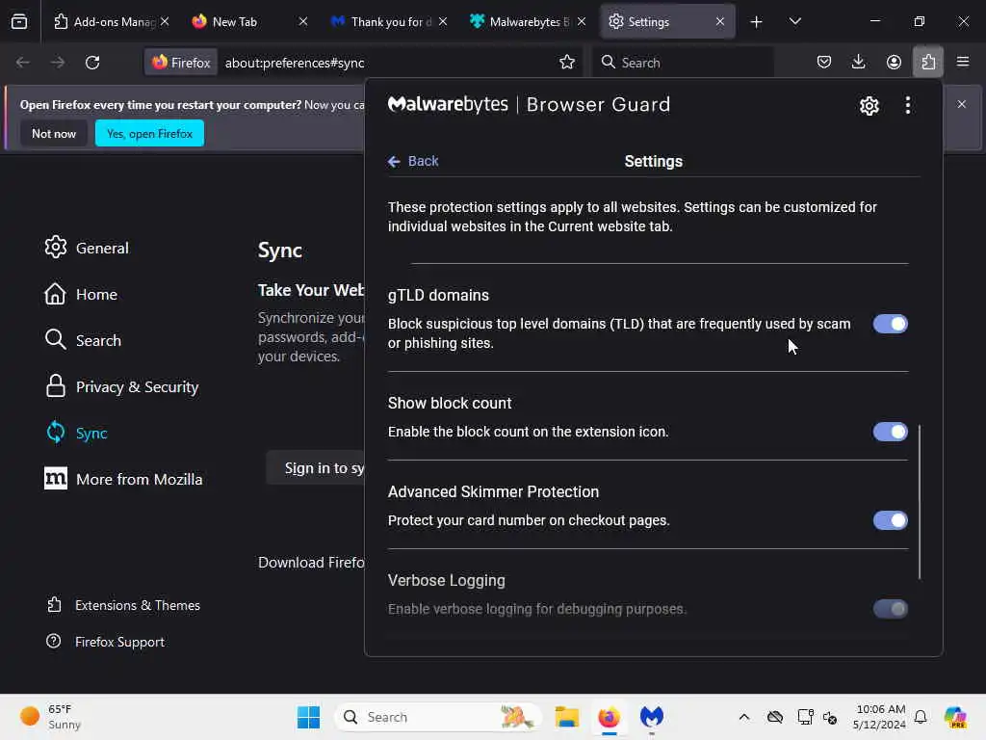Show hidden system tray icons chevron
Screen dimensions: 986x740
[744, 717]
